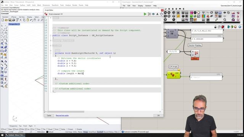The height and width of the screenshot is (137, 244).
Task: Toggle the Int osnap checkbox
Action: pyautogui.click(x=31, y=129)
